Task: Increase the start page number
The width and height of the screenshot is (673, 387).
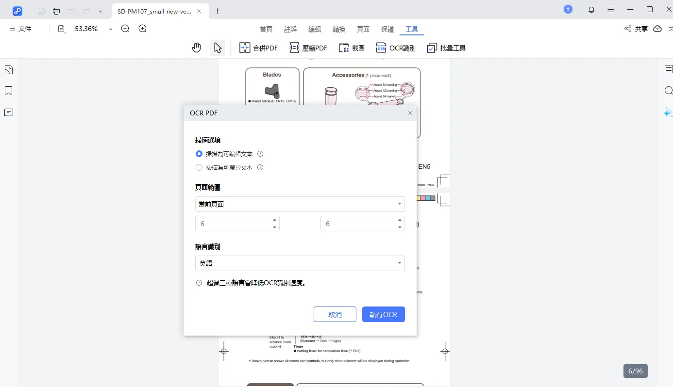Action: pyautogui.click(x=275, y=220)
